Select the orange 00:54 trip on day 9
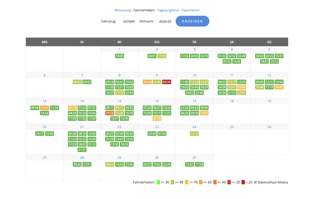 click(147, 82)
